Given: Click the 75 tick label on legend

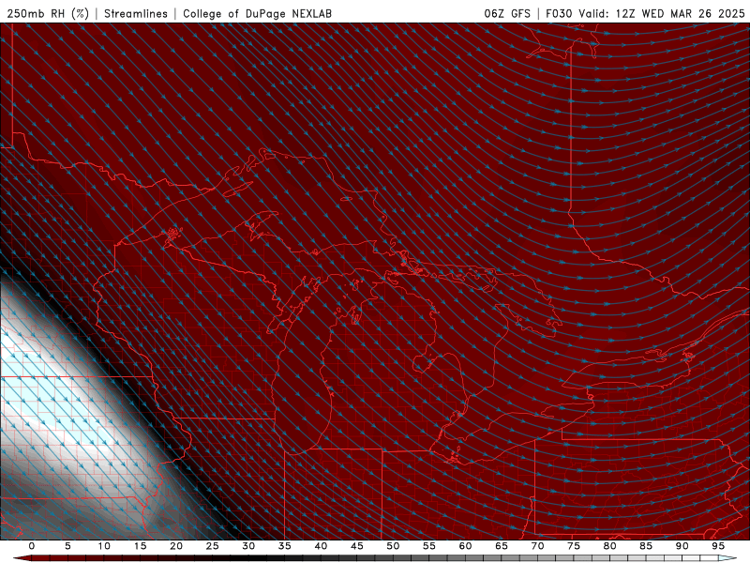Looking at the screenshot, I should 574,546.
